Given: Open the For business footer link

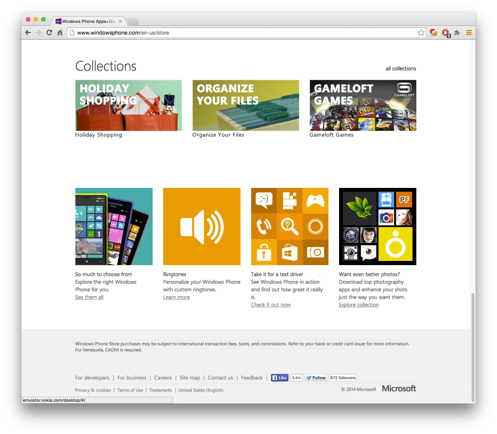Looking at the screenshot, I should click(132, 378).
